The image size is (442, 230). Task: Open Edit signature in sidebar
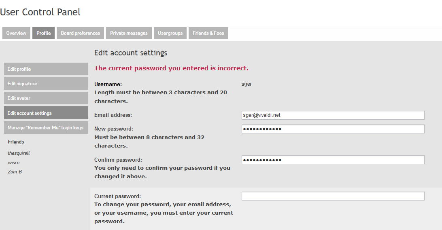coord(46,84)
